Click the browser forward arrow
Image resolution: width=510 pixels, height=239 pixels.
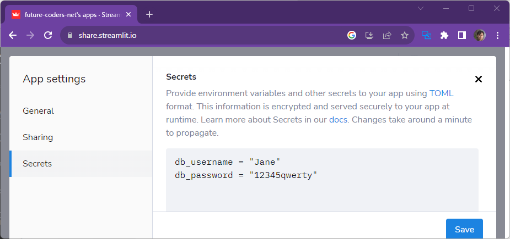[x=30, y=35]
